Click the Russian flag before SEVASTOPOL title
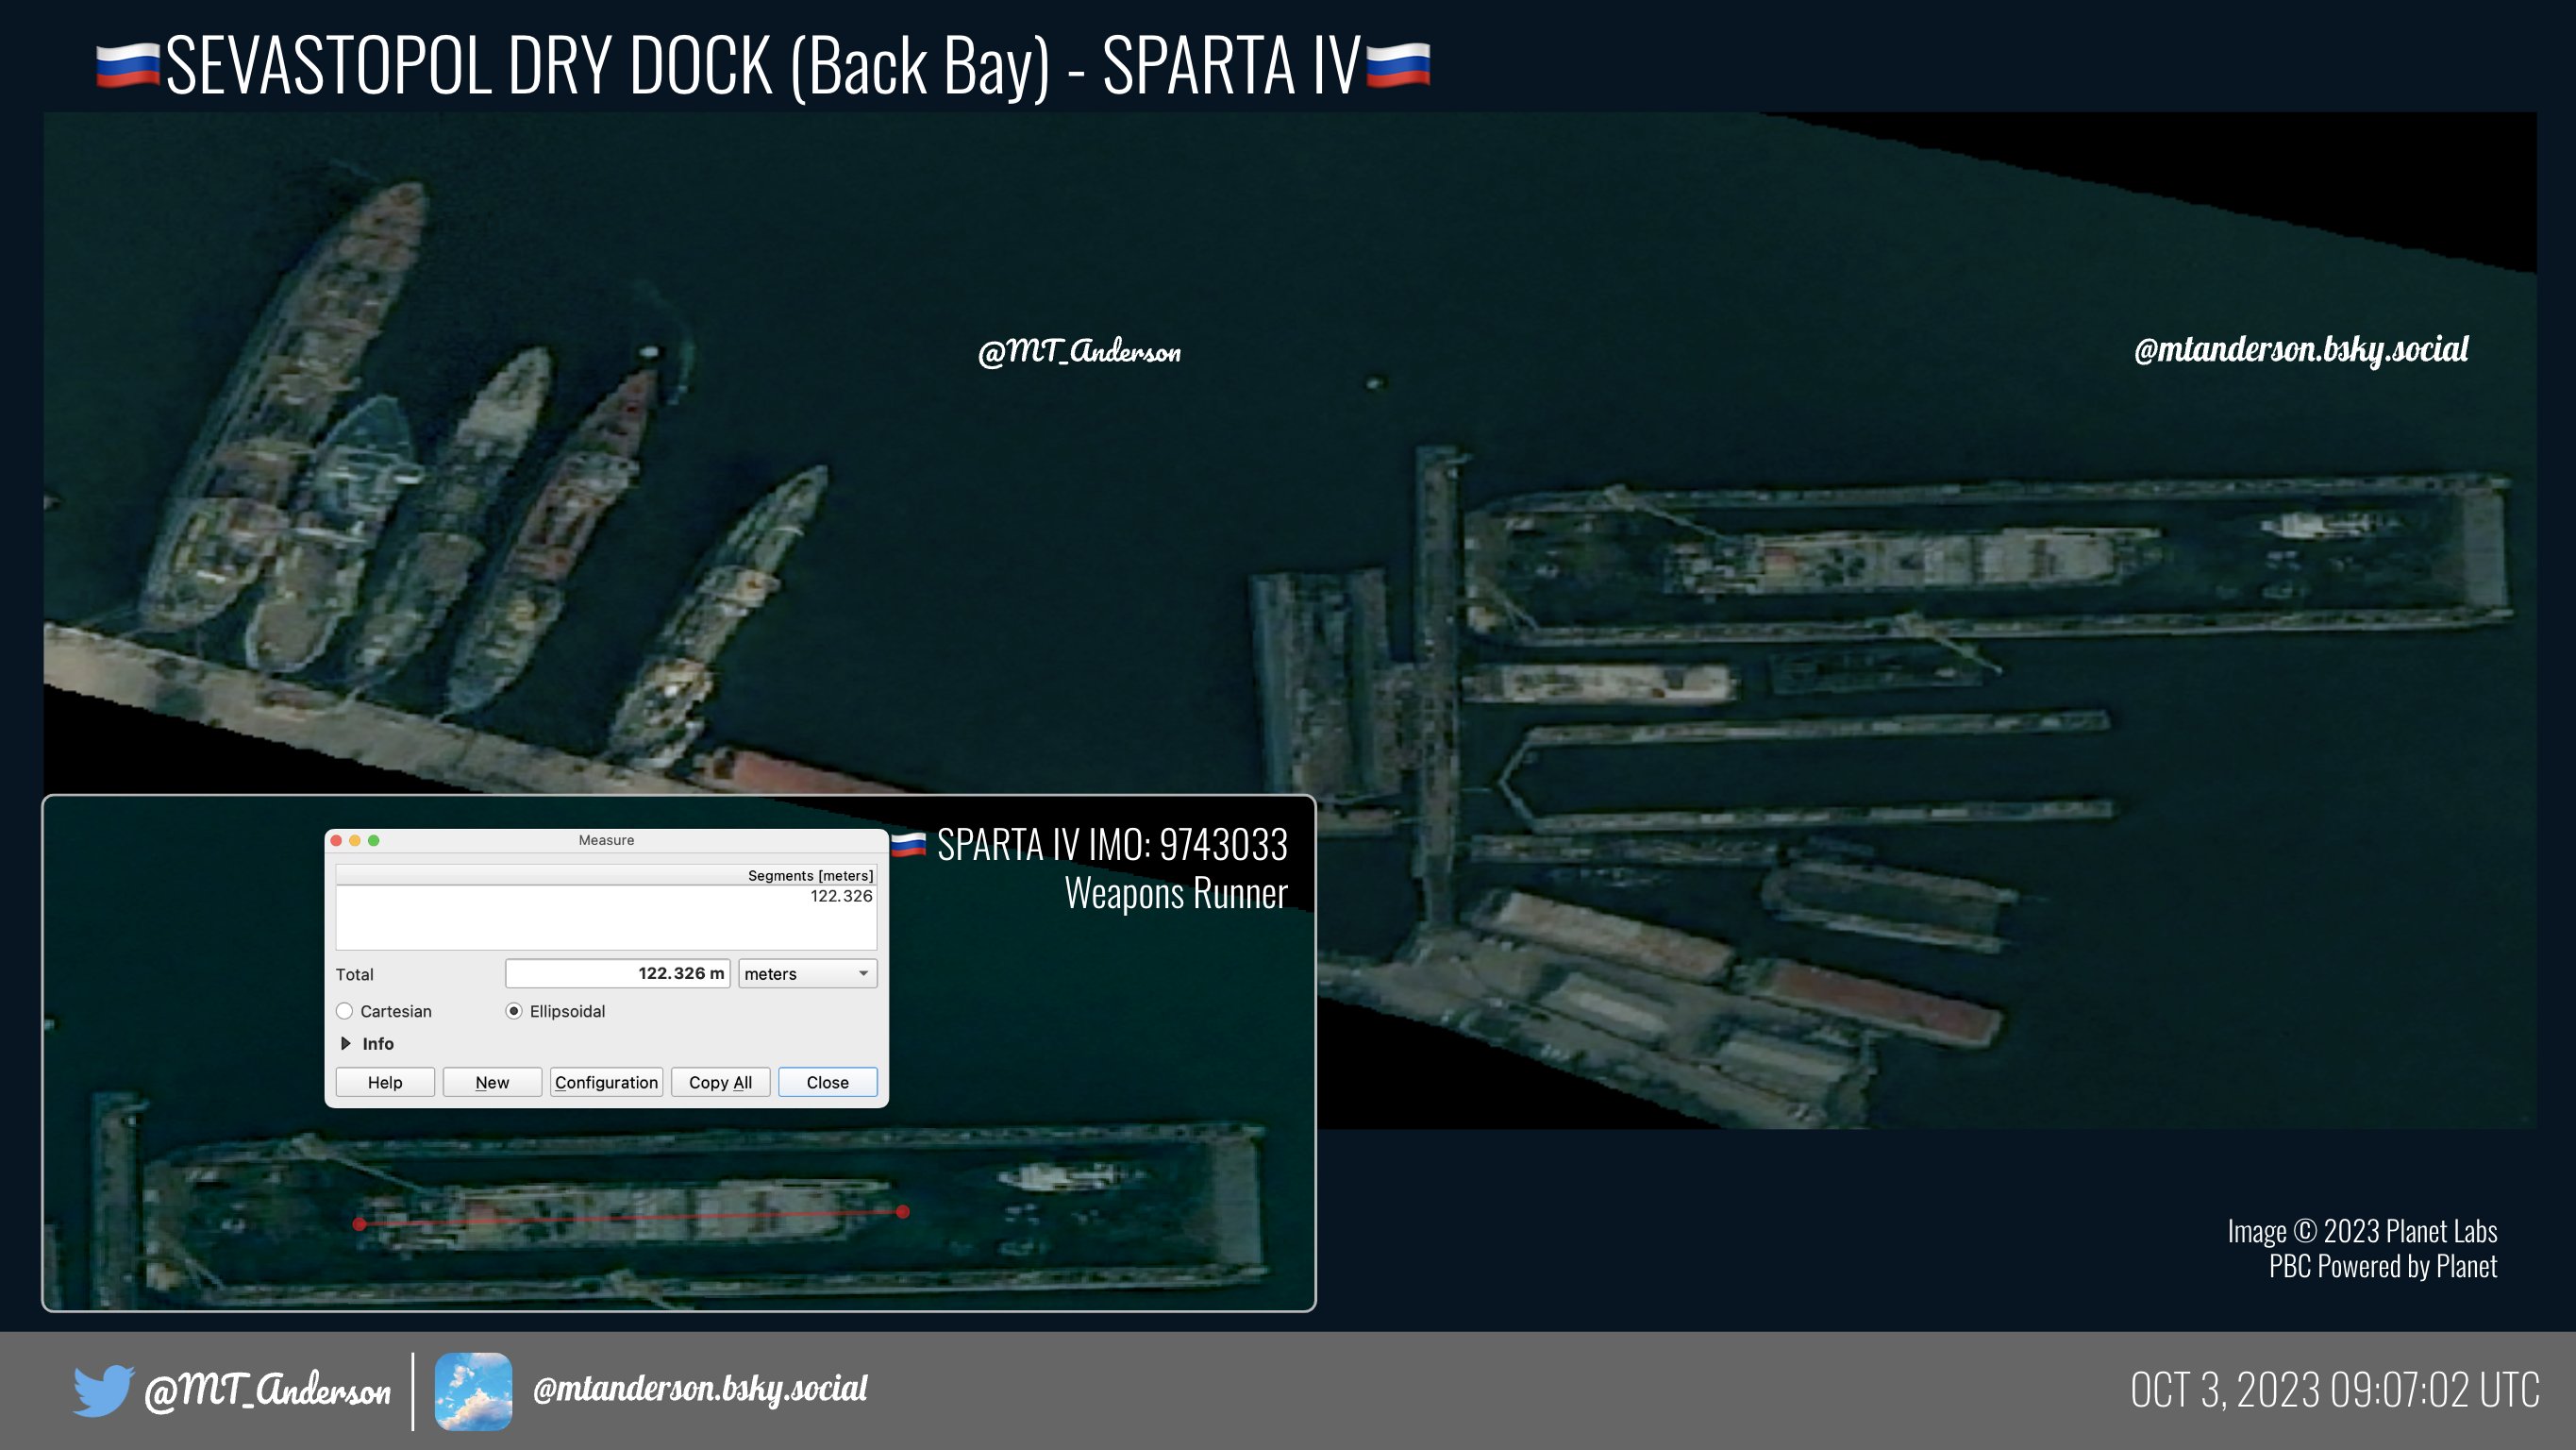The height and width of the screenshot is (1450, 2576). click(x=128, y=65)
